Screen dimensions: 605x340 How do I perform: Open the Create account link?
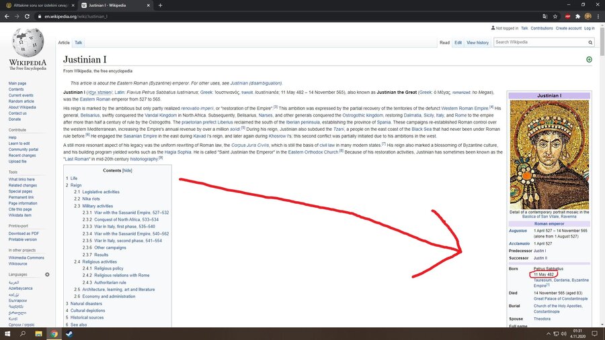pos(568,28)
